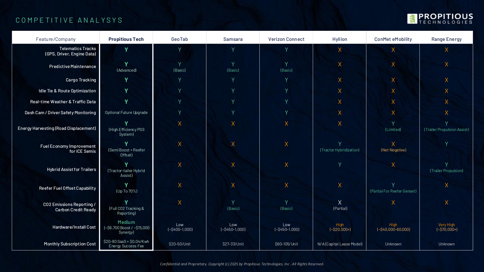484x272 pixels.
Task: Click '(Partial)' in Hyliion CO2 row
Action: tap(340, 208)
